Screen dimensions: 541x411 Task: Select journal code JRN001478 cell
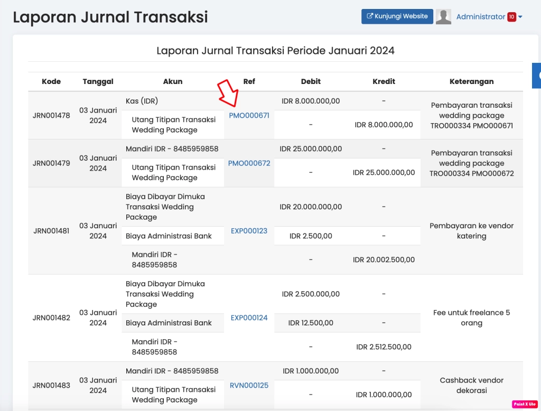51,116
